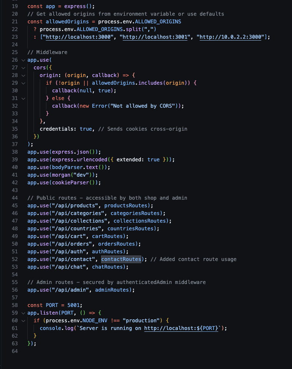
Task: Click the allowedOrigins declaration on line 21
Action: click(x=67, y=22)
